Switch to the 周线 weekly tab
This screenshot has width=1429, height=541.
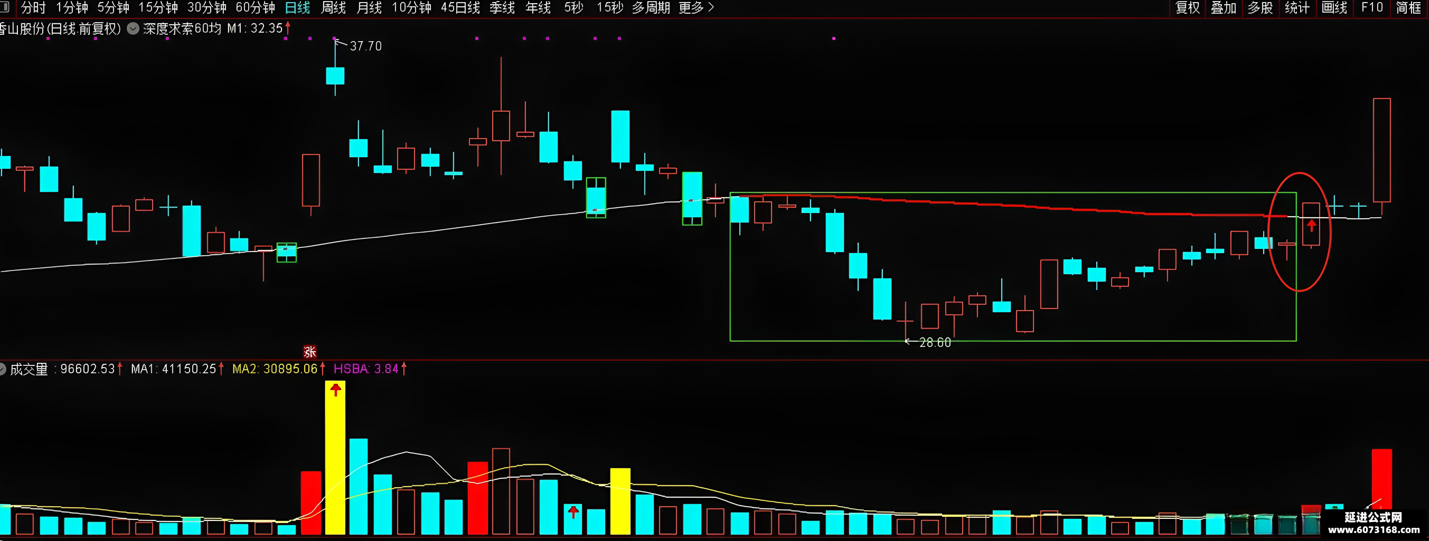pyautogui.click(x=333, y=8)
